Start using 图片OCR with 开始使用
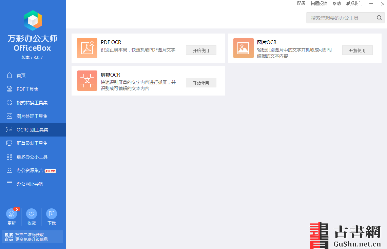 pyautogui.click(x=357, y=50)
